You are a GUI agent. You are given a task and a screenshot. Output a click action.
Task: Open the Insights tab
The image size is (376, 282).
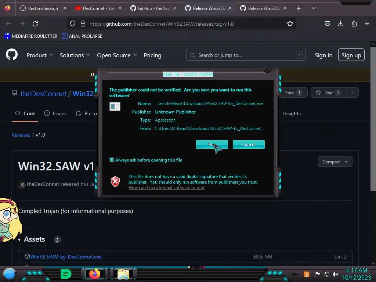(292, 113)
